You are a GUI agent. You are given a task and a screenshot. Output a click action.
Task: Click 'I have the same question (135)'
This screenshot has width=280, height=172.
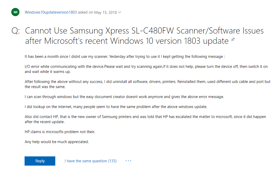pos(91,161)
